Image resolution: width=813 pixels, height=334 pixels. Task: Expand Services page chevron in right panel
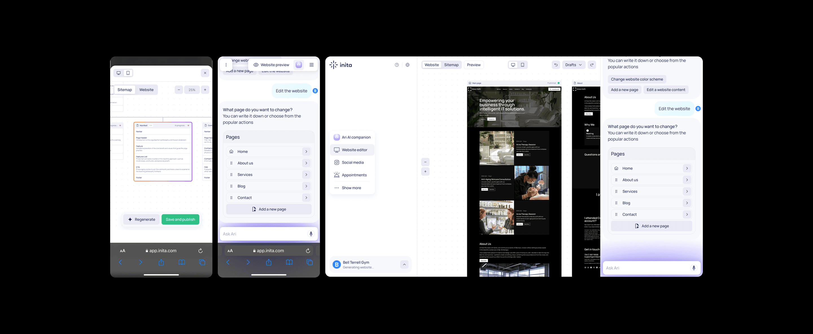687,192
